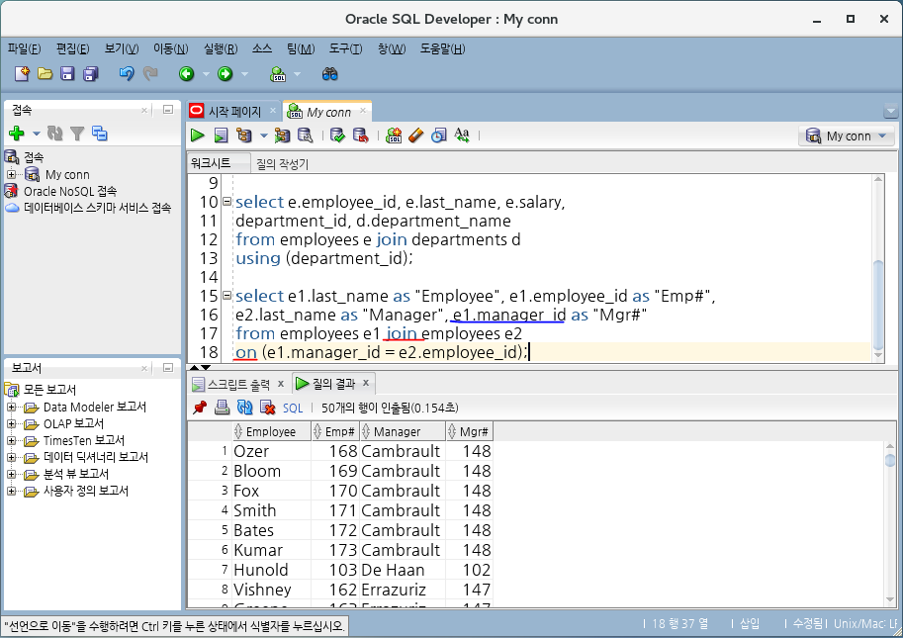Click the Run Script icon
The width and height of the screenshot is (903, 638).
tap(222, 136)
